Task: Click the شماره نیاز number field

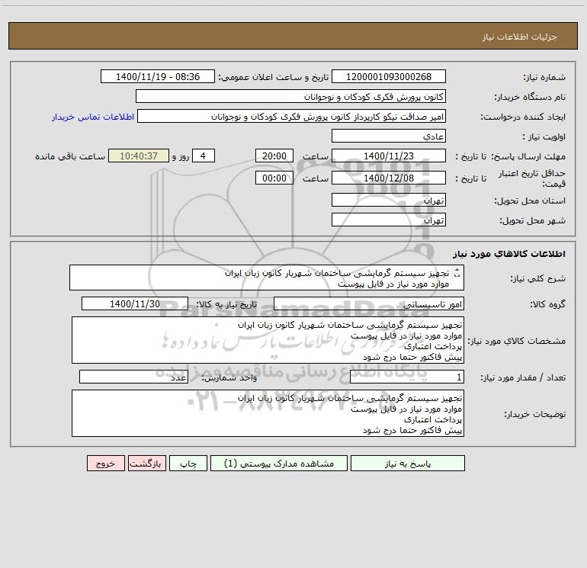Action: click(389, 76)
